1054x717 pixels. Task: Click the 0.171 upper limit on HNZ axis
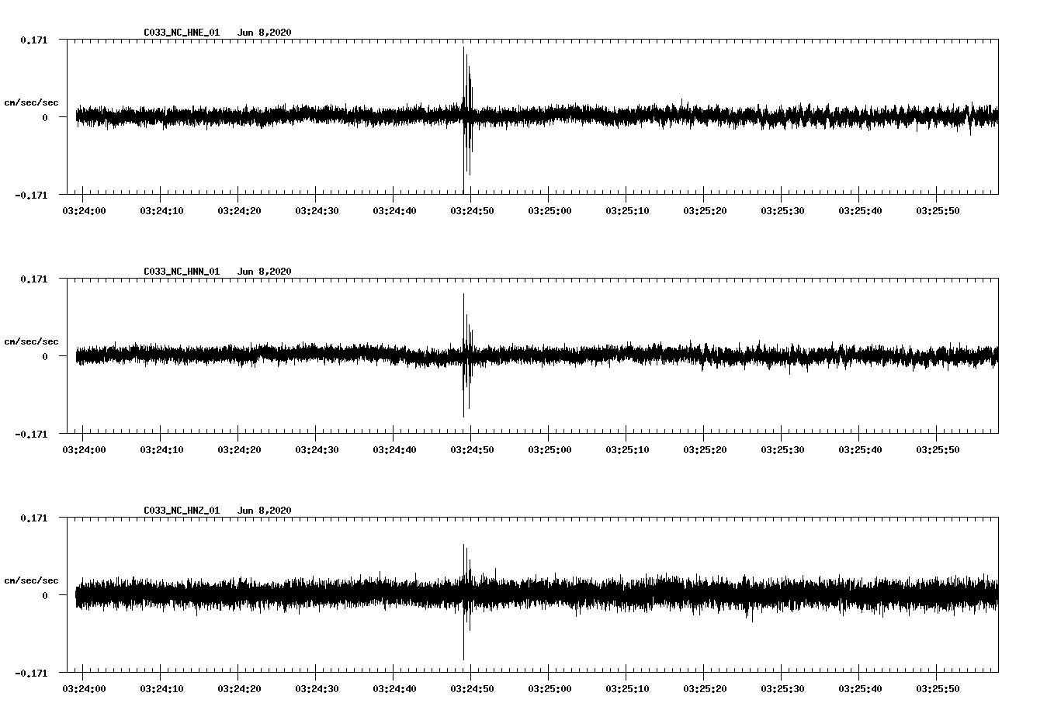click(x=33, y=518)
